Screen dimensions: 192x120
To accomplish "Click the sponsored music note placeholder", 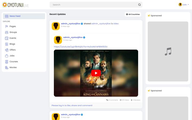I will [168, 51].
